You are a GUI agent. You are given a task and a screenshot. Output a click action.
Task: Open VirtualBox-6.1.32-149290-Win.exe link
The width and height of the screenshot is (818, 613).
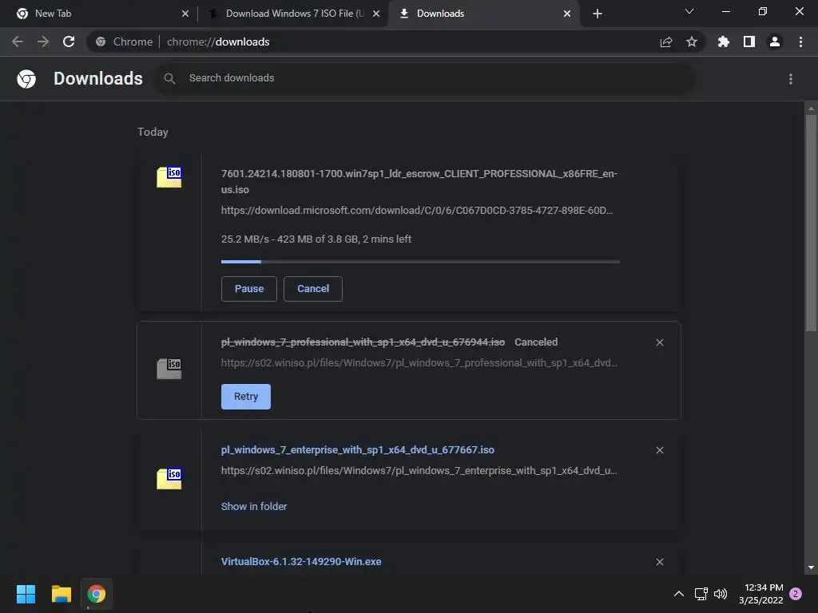click(301, 562)
